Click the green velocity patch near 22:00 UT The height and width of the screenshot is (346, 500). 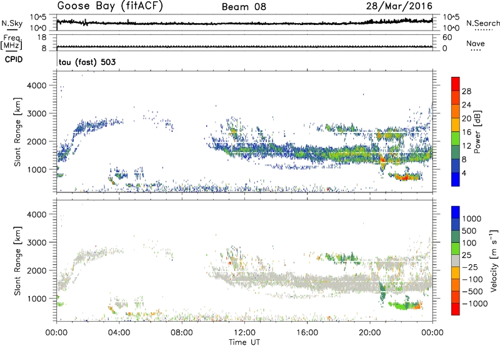(x=402, y=306)
